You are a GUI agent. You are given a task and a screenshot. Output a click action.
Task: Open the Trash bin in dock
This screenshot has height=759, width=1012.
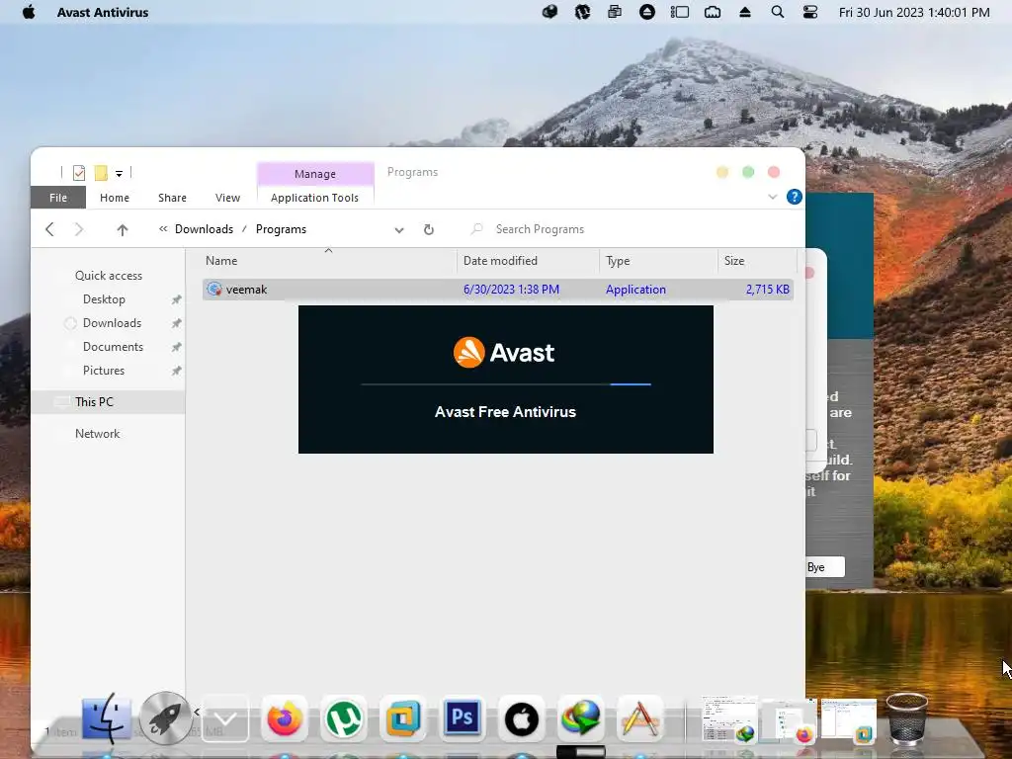click(x=907, y=718)
